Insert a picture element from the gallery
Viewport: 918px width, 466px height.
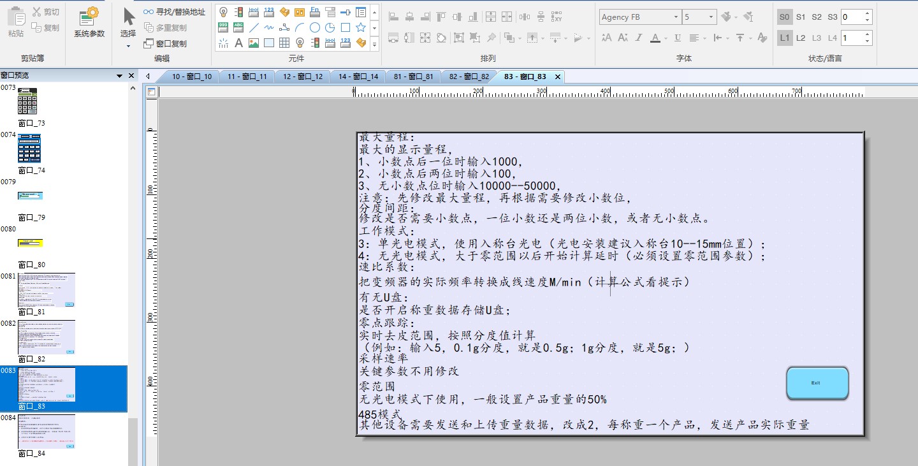click(x=254, y=43)
